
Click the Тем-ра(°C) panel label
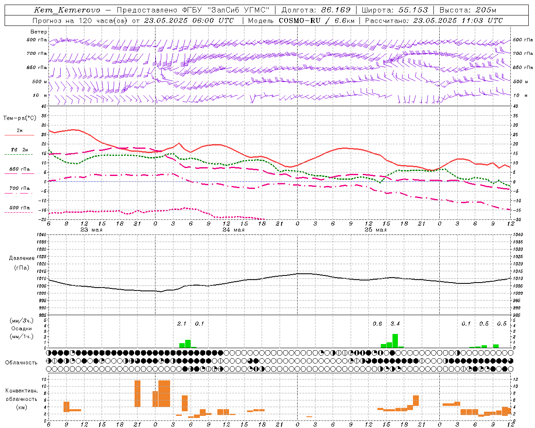click(20, 118)
